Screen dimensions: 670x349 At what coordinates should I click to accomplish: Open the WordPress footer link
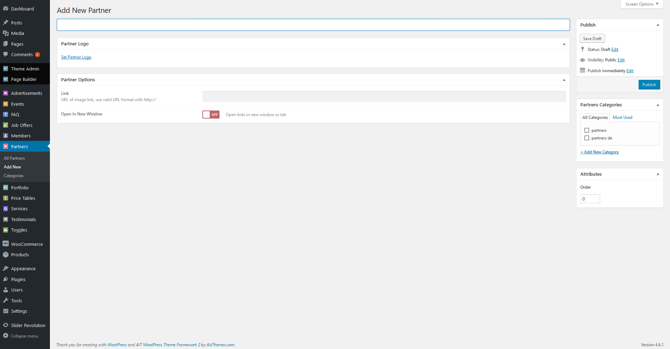coord(117,345)
